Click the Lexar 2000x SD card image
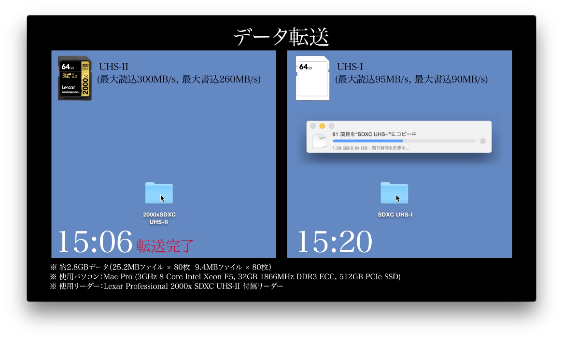This screenshot has height=340, width=563. [75, 78]
